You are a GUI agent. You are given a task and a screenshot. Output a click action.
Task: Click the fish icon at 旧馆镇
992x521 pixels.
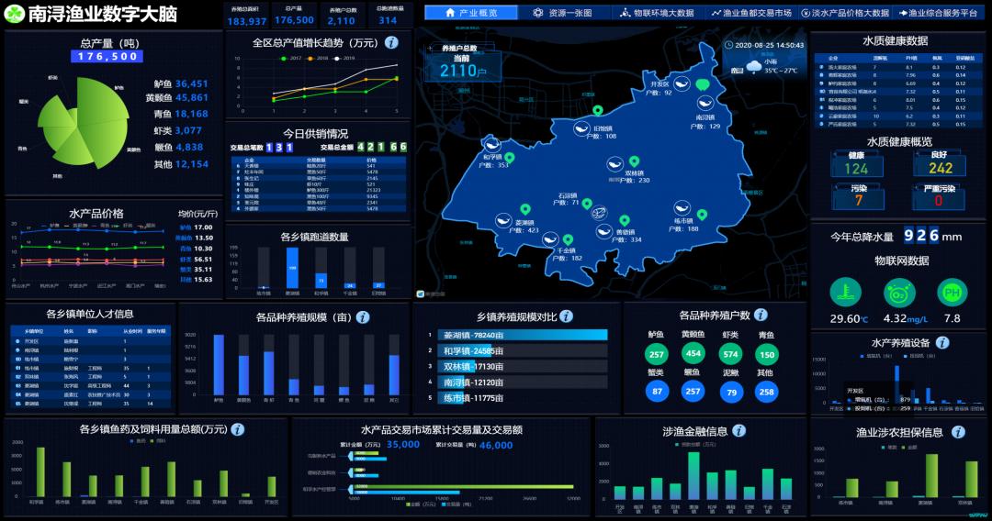pyautogui.click(x=581, y=128)
